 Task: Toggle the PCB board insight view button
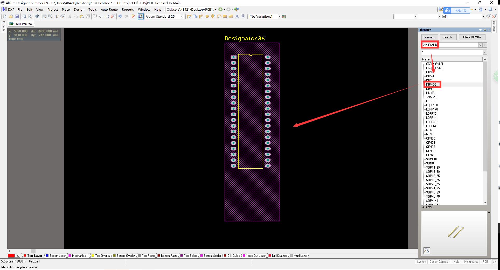[x=141, y=16]
